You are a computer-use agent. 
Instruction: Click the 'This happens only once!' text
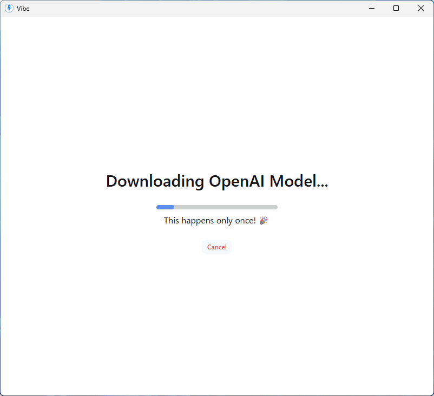click(x=210, y=221)
